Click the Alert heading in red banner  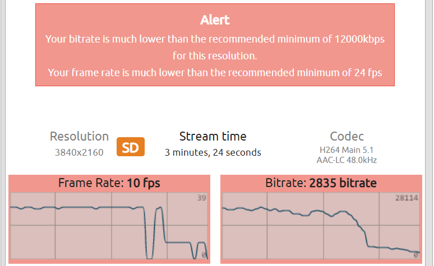[215, 20]
